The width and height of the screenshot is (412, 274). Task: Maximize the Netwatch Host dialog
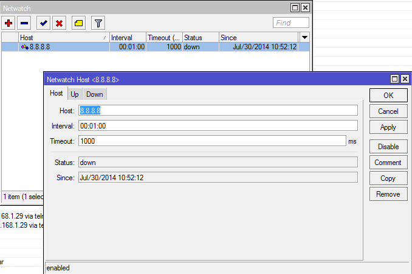coord(394,79)
